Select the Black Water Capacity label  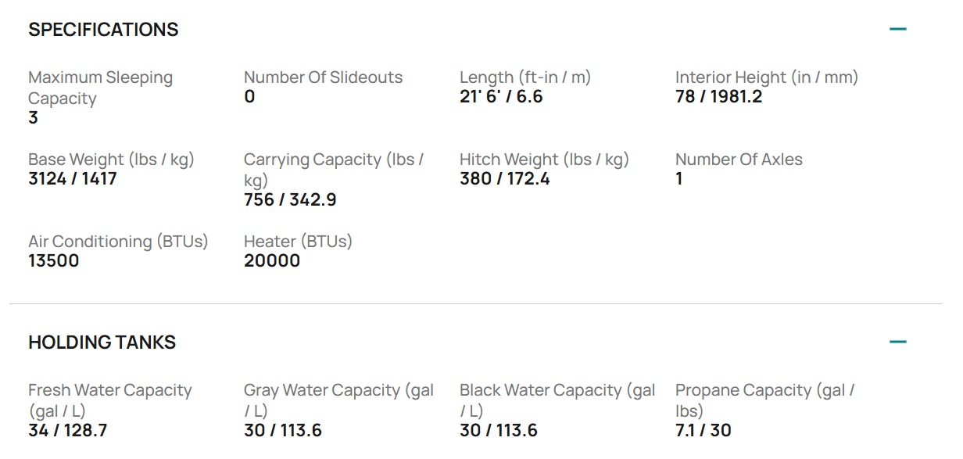point(557,400)
